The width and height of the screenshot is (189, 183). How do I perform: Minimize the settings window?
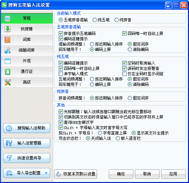coord(168,5)
